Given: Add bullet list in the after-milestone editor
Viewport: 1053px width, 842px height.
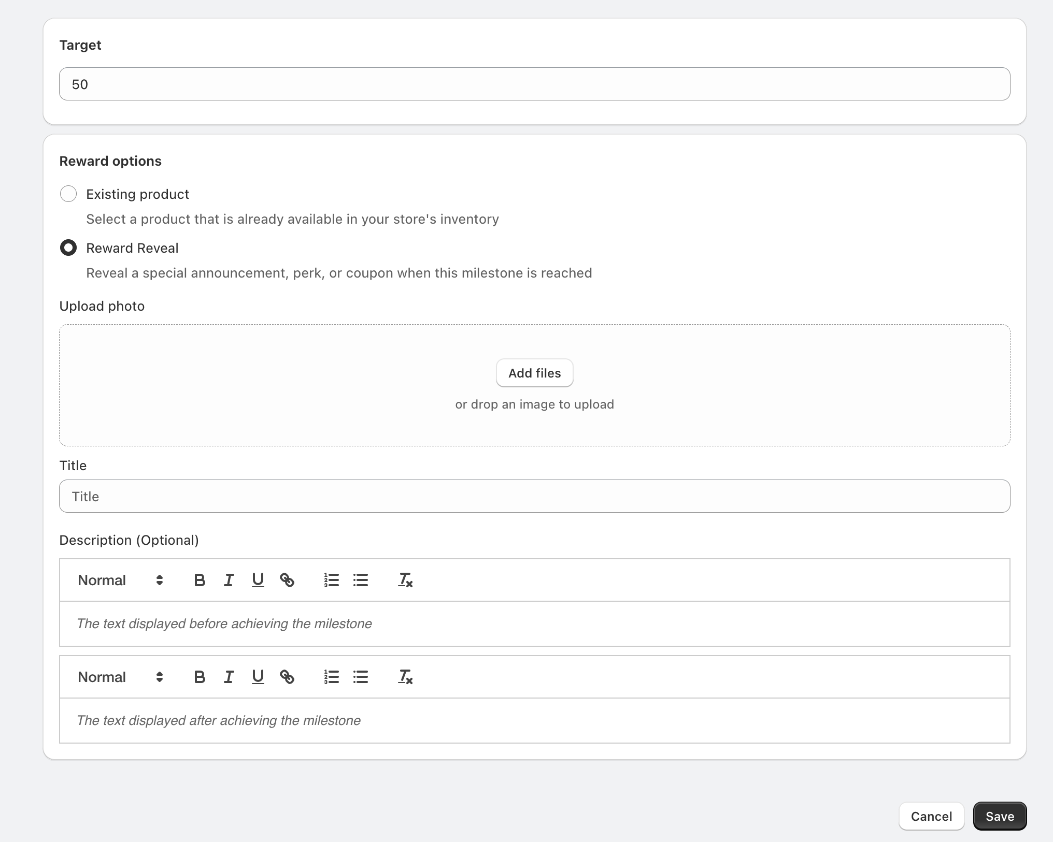Looking at the screenshot, I should pos(361,677).
